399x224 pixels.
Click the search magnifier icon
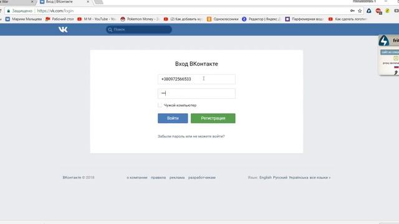point(110,30)
